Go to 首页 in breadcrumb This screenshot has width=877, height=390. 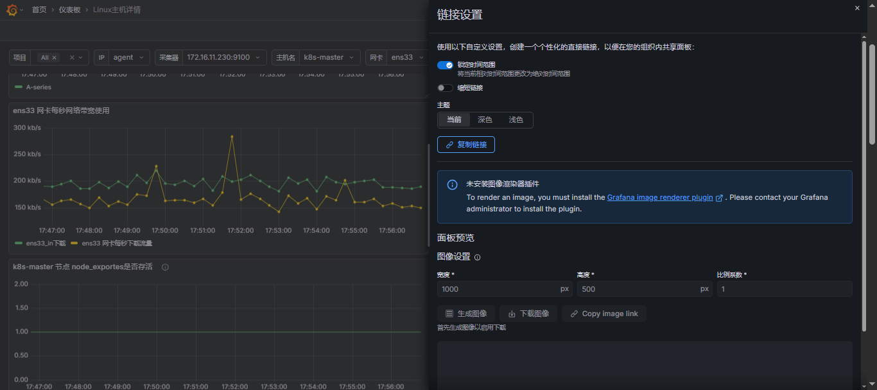pos(39,10)
